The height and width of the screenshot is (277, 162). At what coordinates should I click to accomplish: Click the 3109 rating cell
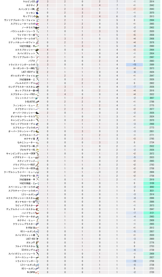tap(152, 183)
